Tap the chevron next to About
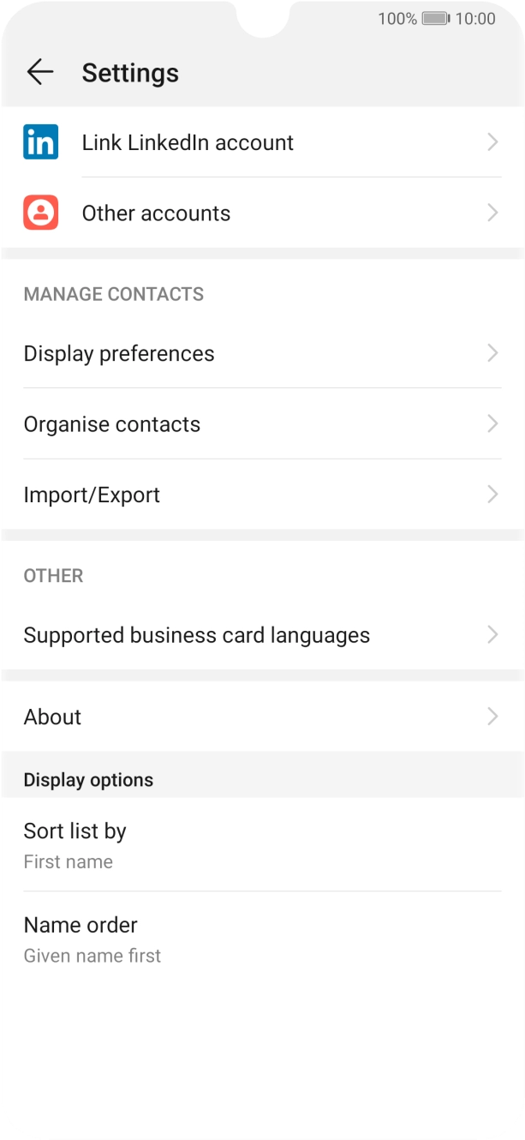This screenshot has height=1140, width=525. [x=492, y=717]
